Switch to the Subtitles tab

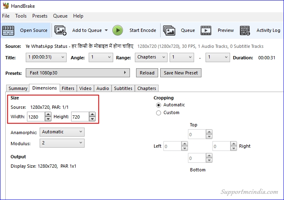point(123,88)
